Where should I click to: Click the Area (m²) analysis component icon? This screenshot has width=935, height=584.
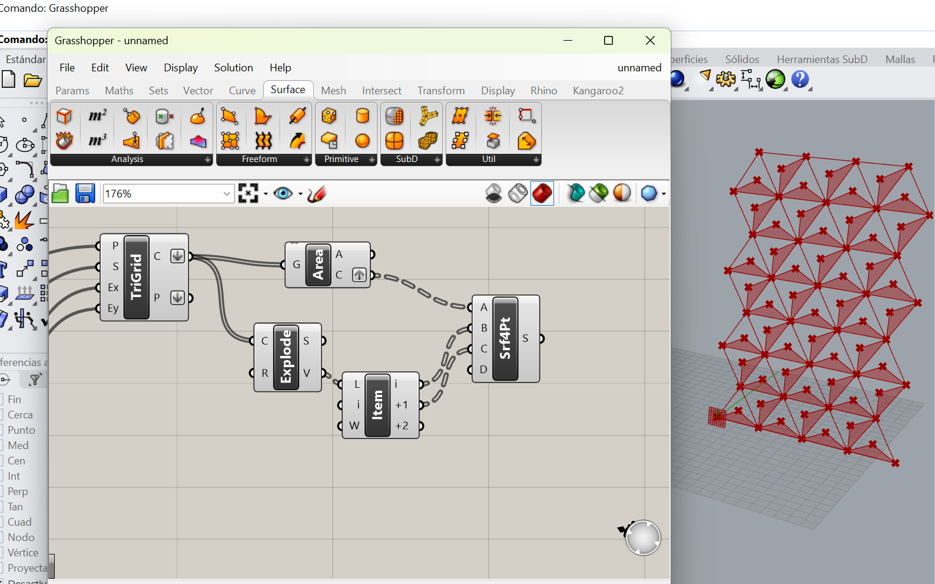[97, 116]
